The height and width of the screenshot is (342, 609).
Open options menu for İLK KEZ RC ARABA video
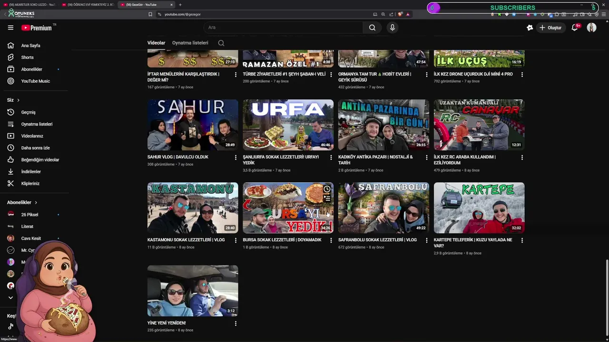(x=522, y=157)
